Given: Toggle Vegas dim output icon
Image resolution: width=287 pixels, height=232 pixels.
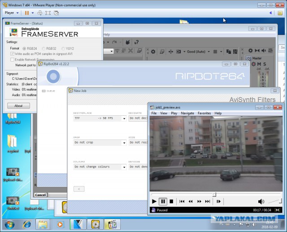Looking at the screenshot, I should pos(264,50).
